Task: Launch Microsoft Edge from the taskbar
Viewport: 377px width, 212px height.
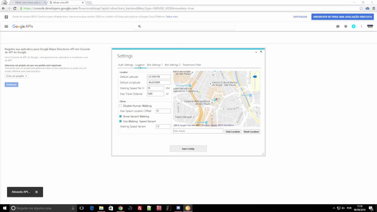Action: [x=92, y=208]
